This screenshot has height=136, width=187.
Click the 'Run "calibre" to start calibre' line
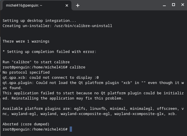(x=36, y=62)
